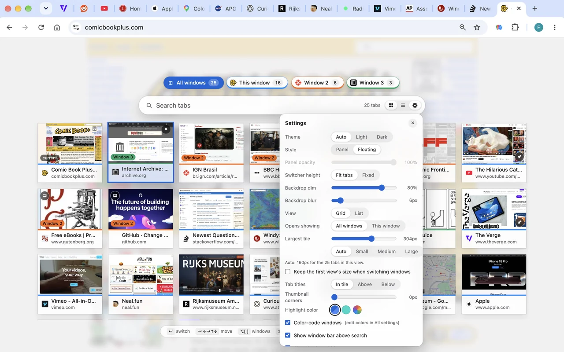The height and width of the screenshot is (352, 564).
Task: Set Tab titles to Below
Action: (x=388, y=284)
